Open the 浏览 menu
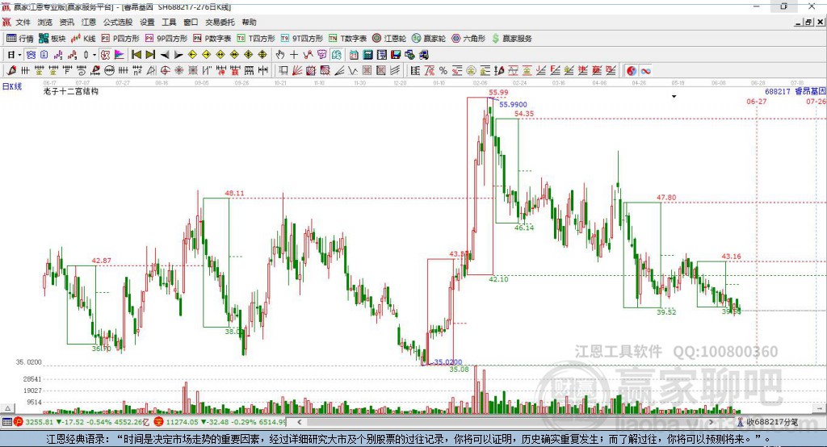Viewport: 827px width, 447px height. pos(45,22)
